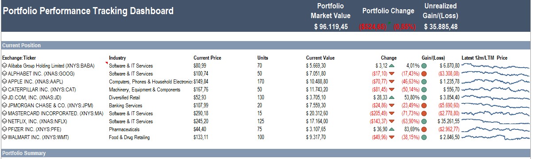Screen dimensions: 533x159
Task: Click the stock icon beside Alibaba ticker
Action: (4, 66)
